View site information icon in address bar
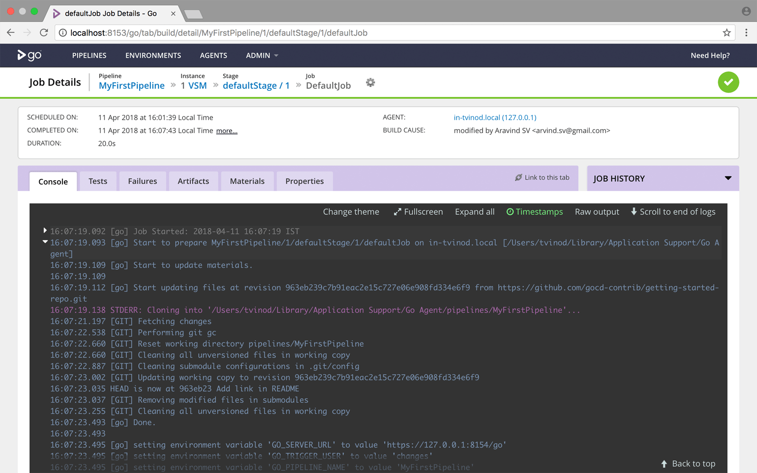 62,33
